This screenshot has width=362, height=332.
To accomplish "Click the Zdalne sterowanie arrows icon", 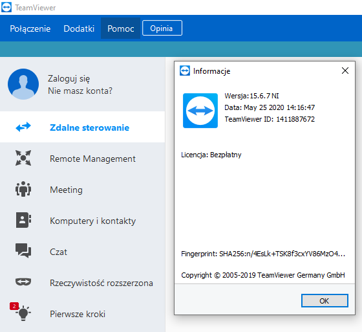I will [23, 127].
